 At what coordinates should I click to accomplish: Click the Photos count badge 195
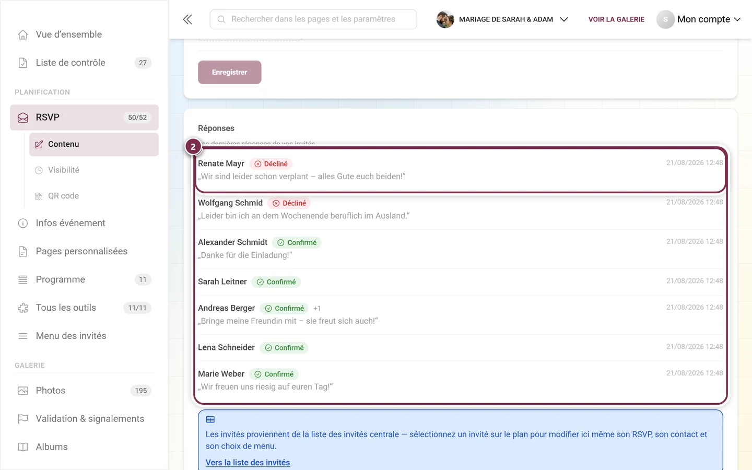[141, 391]
